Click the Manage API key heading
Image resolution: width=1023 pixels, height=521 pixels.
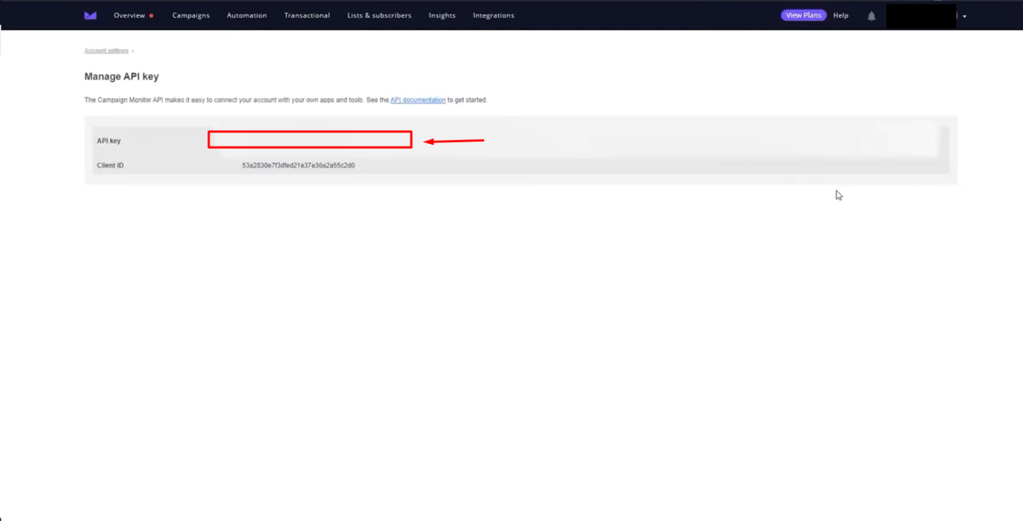(x=121, y=76)
